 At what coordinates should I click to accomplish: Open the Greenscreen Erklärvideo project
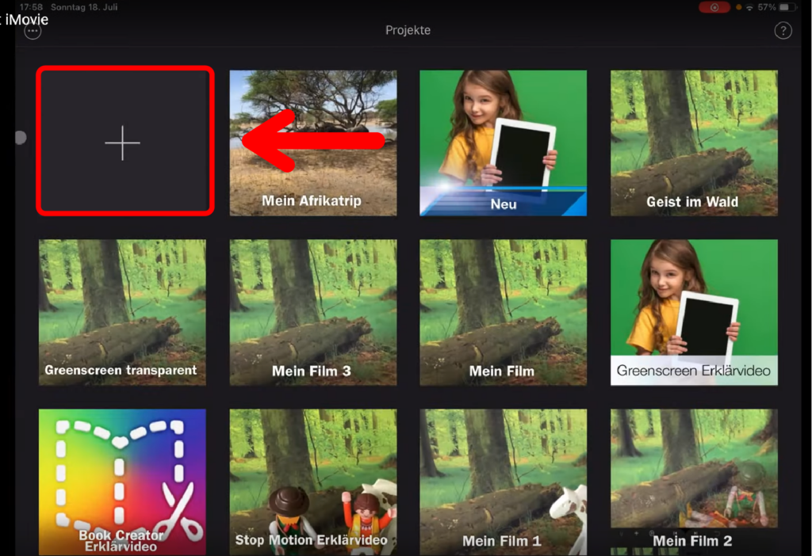(693, 312)
